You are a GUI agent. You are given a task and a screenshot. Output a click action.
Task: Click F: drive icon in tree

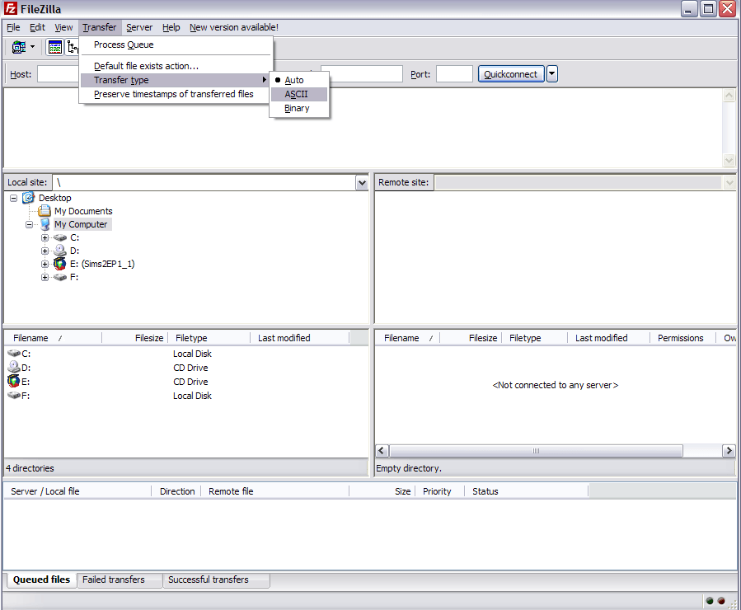(x=60, y=277)
